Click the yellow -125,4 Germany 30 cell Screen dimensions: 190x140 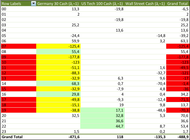click(x=58, y=46)
